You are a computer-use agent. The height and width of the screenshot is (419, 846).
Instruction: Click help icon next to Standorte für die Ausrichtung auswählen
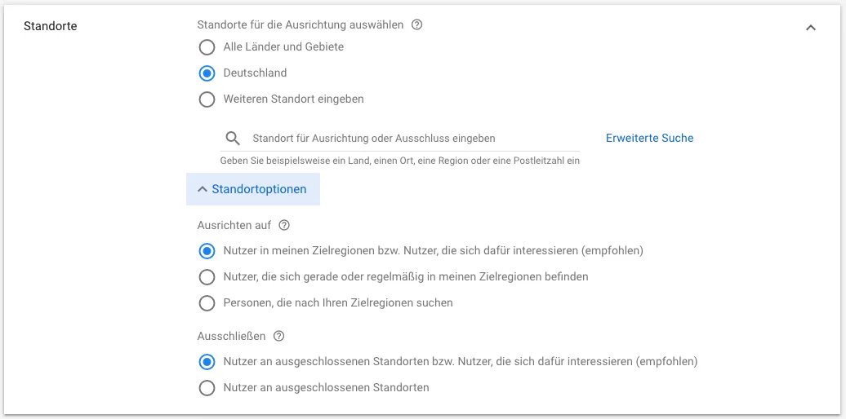point(416,24)
